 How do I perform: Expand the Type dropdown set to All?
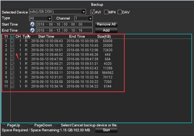[49, 18]
